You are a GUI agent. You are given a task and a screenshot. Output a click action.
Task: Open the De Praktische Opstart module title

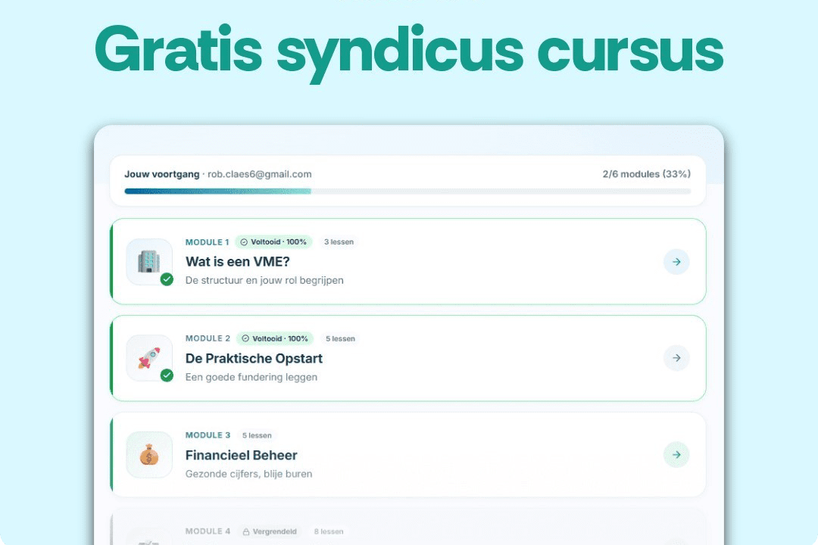coord(254,358)
